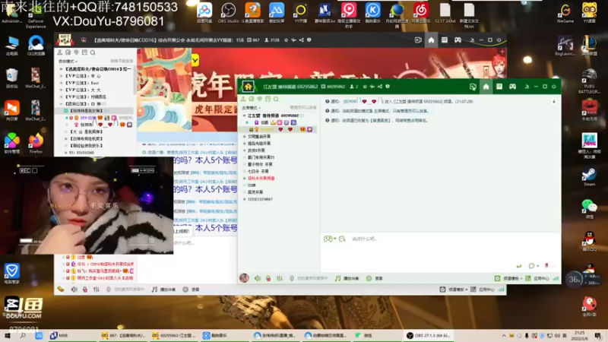Open the gamepad tab in the back YY window

pos(458,40)
